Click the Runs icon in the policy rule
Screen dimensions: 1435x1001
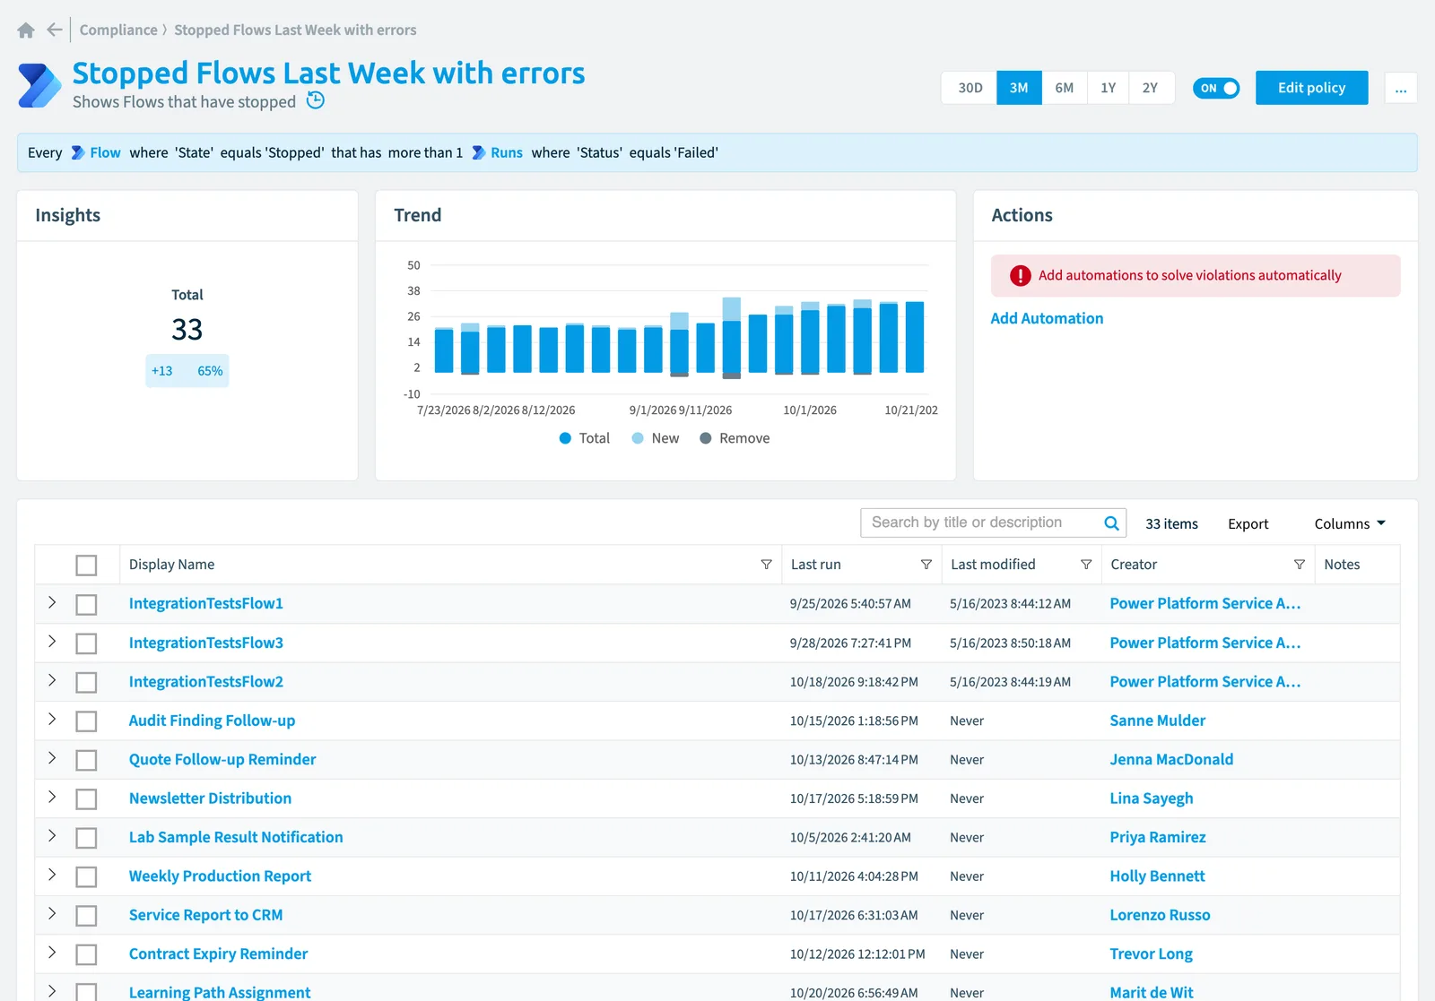pyautogui.click(x=479, y=153)
